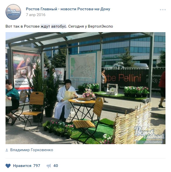Screen dimensions: 171x172
Task: Share the post with the megaphone icon
Action: (x=49, y=166)
